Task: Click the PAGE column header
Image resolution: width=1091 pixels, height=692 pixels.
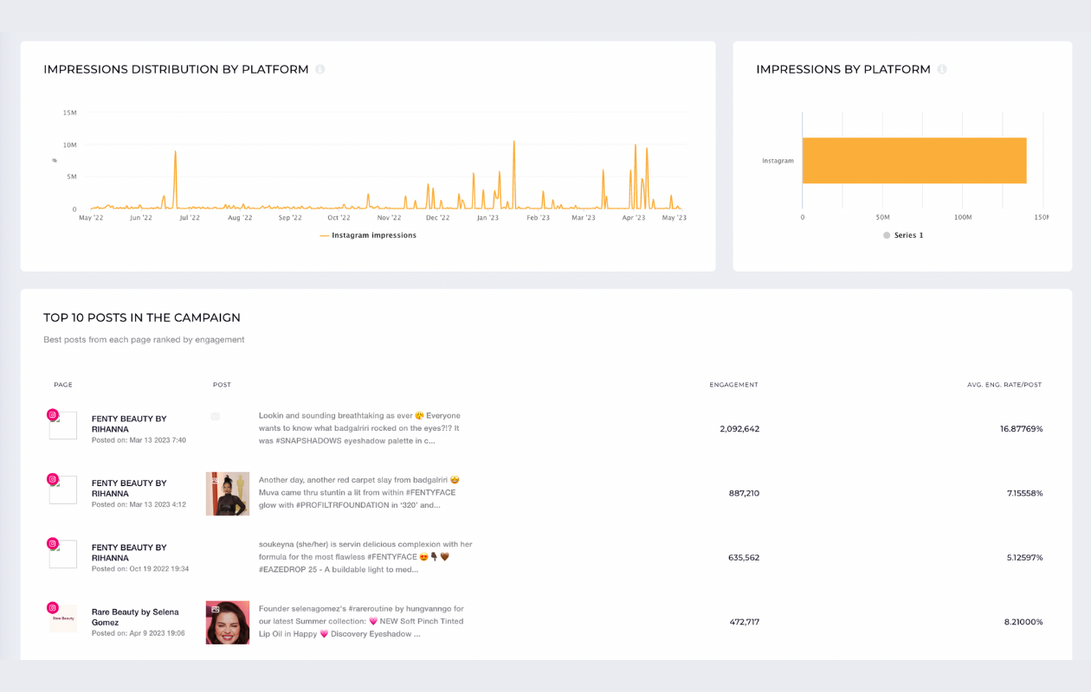Action: (63, 385)
